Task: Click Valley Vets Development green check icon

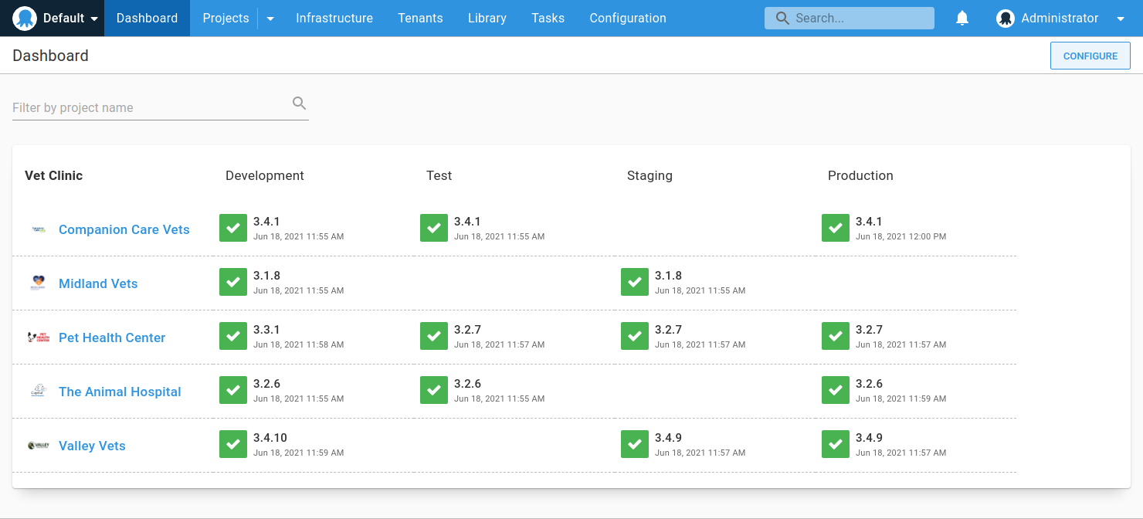Action: pyautogui.click(x=232, y=444)
